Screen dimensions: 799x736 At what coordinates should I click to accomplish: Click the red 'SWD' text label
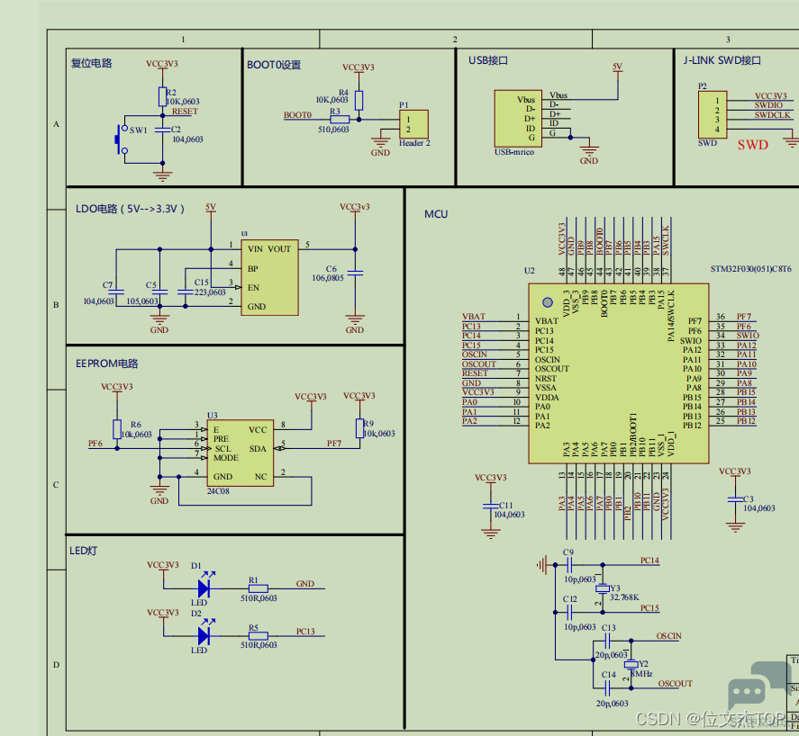[753, 145]
